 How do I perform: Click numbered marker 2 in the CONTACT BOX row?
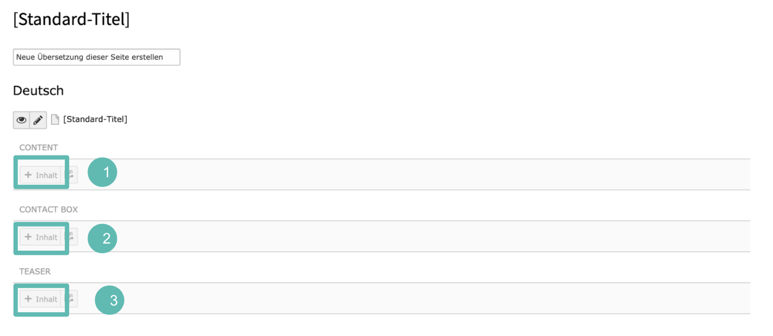click(102, 238)
